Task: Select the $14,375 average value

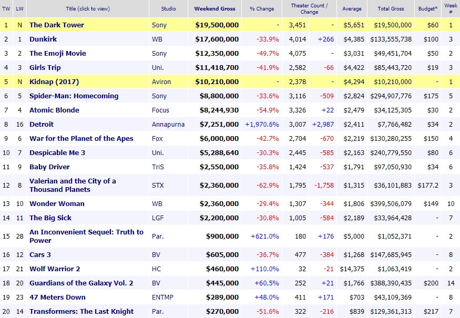Action: (352, 269)
